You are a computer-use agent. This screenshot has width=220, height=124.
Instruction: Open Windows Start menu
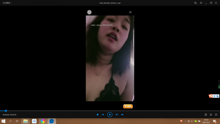[x=4, y=121]
